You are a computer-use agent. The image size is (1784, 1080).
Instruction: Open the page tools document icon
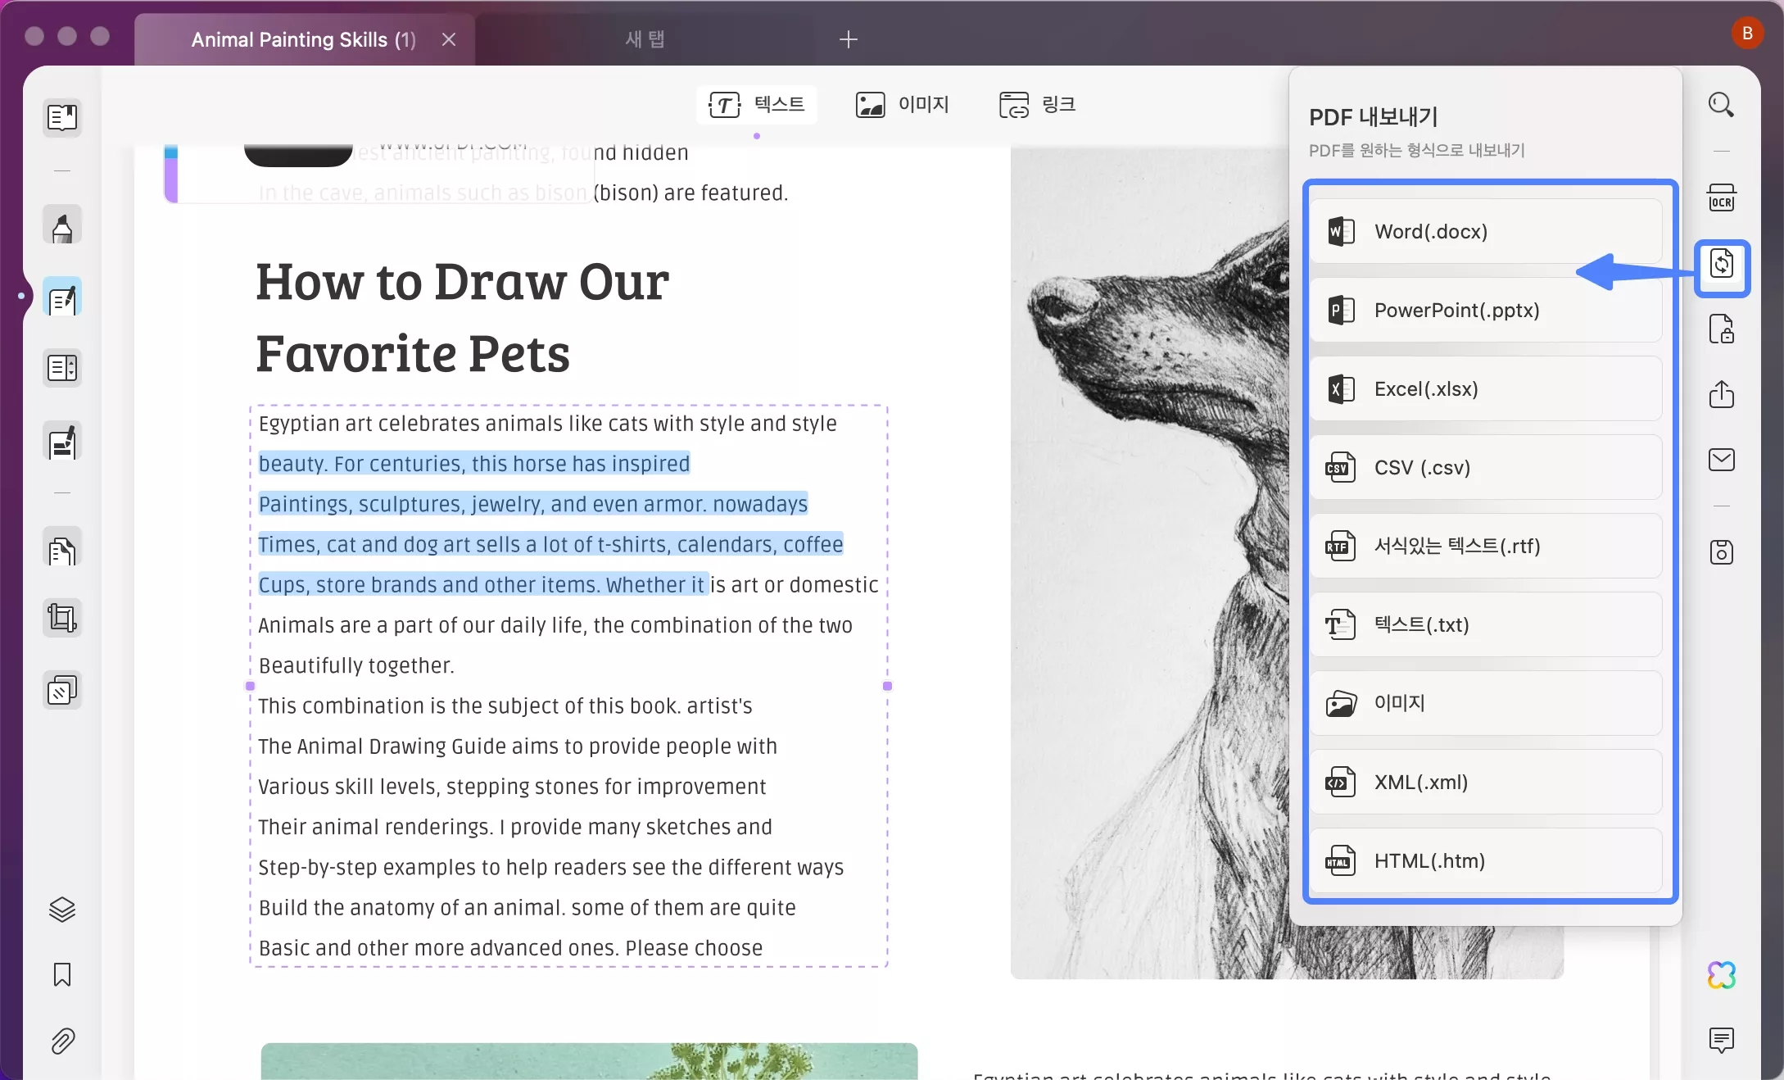62,547
